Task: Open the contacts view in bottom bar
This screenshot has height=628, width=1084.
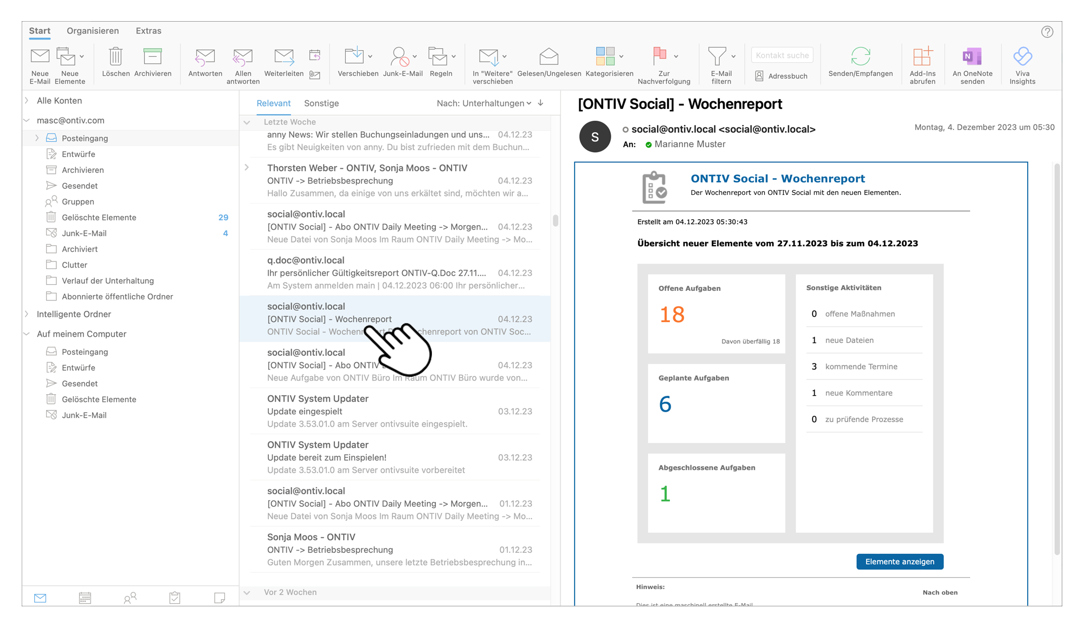Action: [130, 598]
